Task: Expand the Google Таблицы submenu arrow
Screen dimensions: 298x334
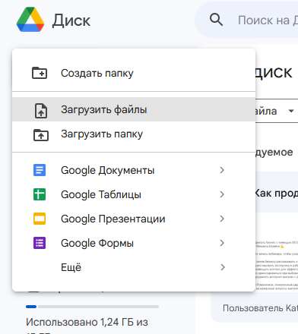Action: (222, 194)
